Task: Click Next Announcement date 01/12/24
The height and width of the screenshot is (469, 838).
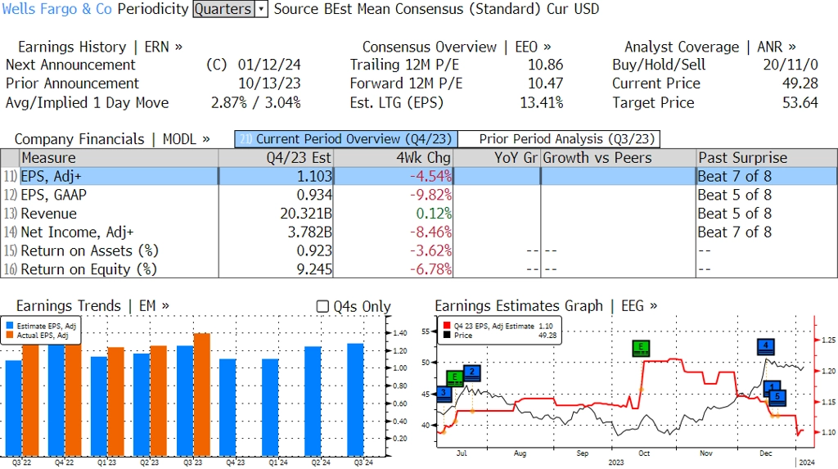Action: [269, 65]
